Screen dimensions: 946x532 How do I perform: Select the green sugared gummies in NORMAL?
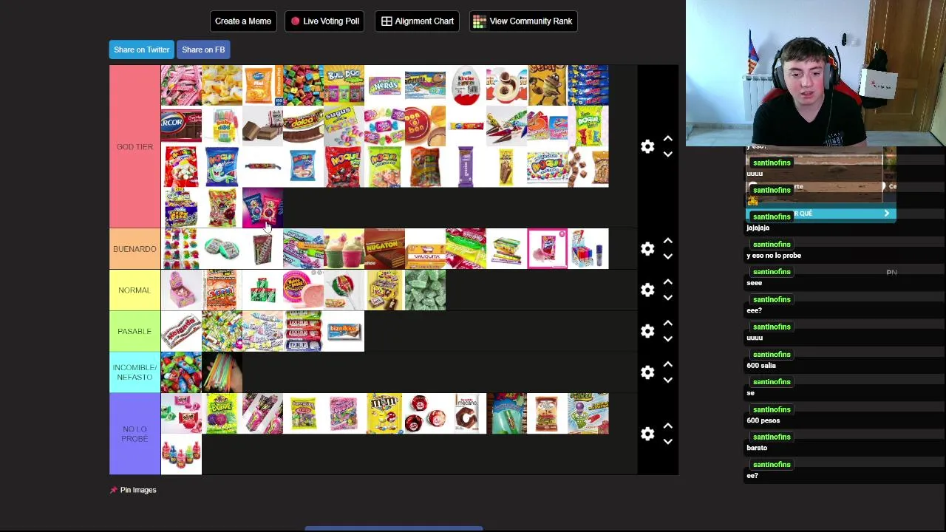(425, 290)
